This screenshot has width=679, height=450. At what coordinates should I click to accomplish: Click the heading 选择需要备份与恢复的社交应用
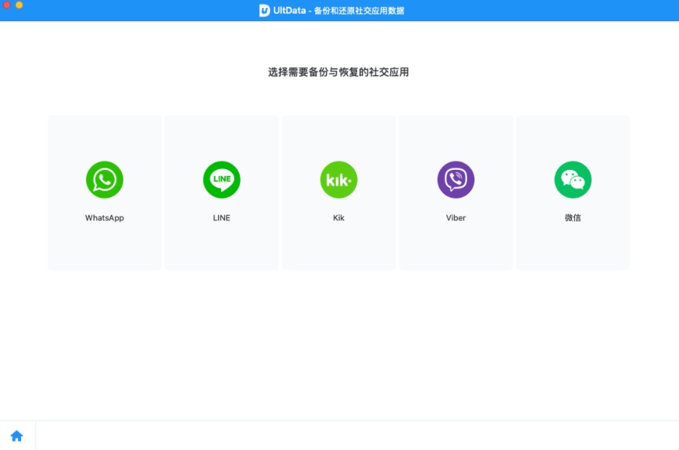pos(338,72)
